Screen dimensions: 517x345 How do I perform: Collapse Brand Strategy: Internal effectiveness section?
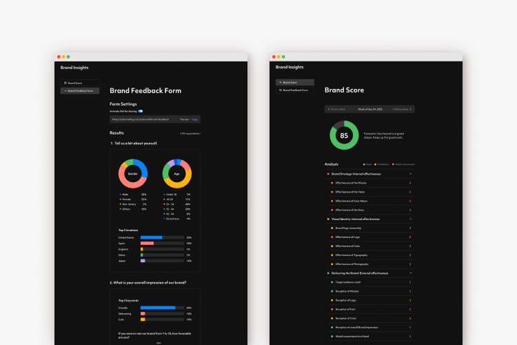tap(411, 174)
